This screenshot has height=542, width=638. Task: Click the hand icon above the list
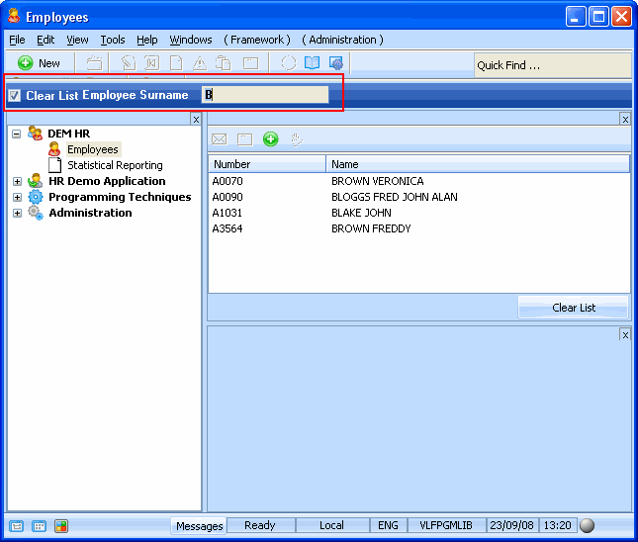pos(297,139)
